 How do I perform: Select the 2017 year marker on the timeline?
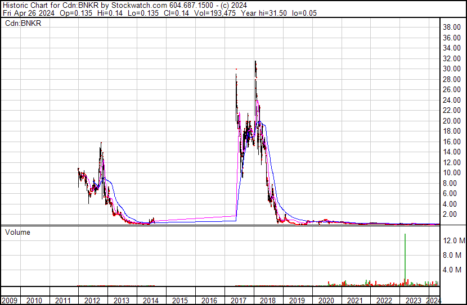tap(238, 300)
